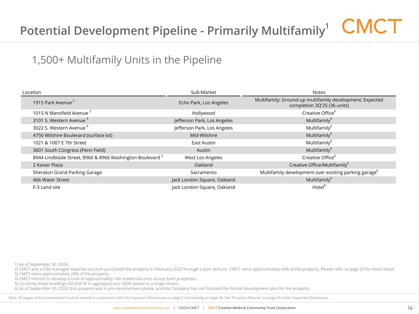
Task: Click the Sheraton Grand Parking Garage entry
Action: [67, 172]
